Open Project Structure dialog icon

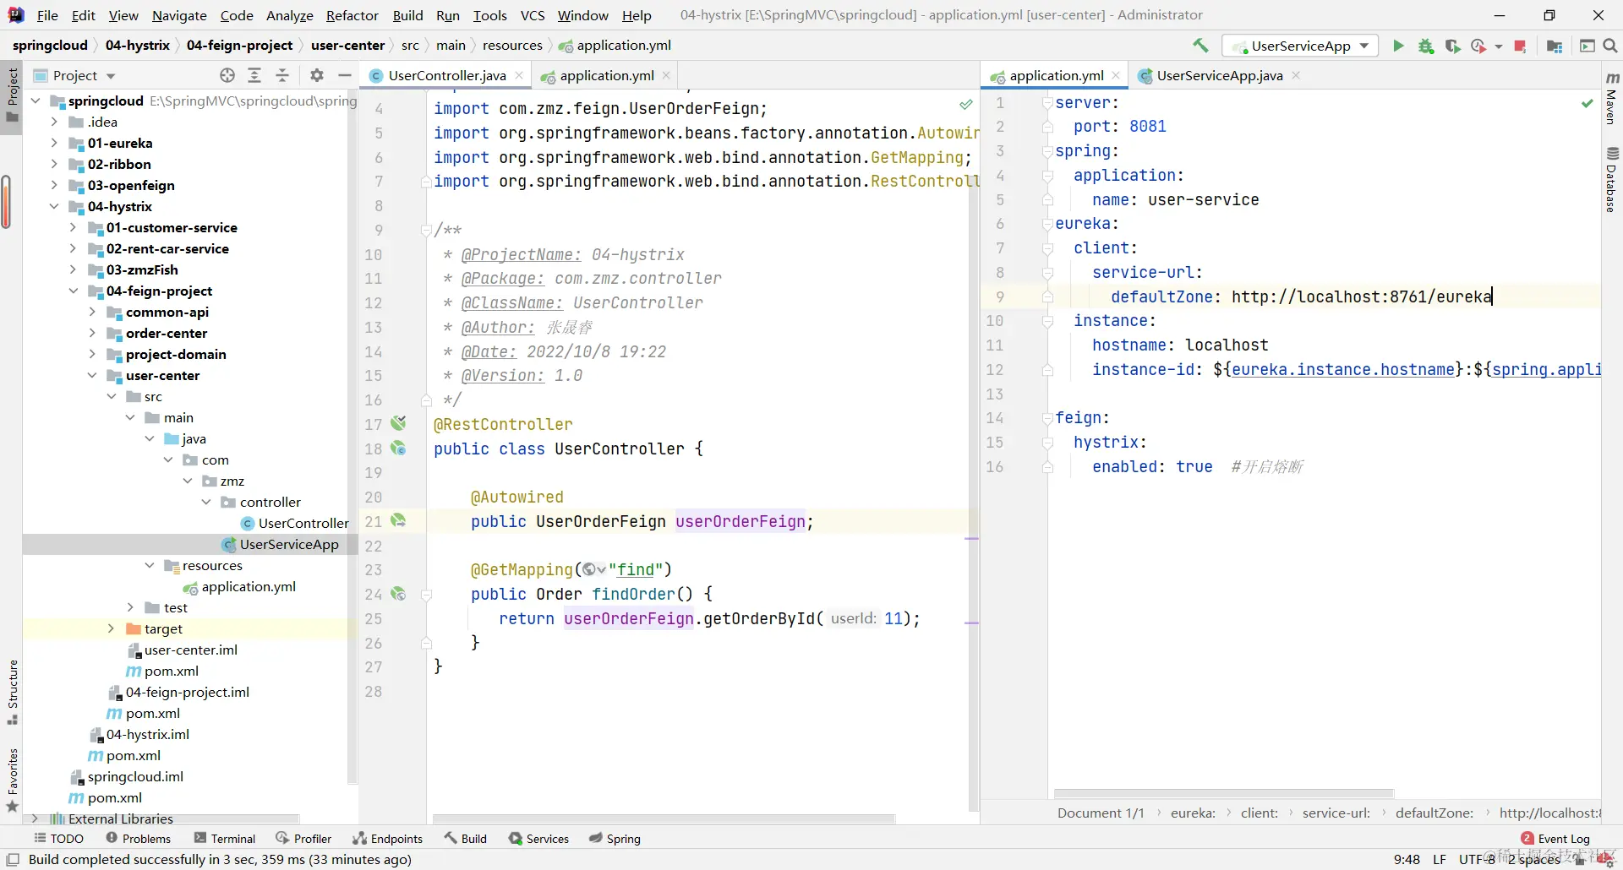1554,46
